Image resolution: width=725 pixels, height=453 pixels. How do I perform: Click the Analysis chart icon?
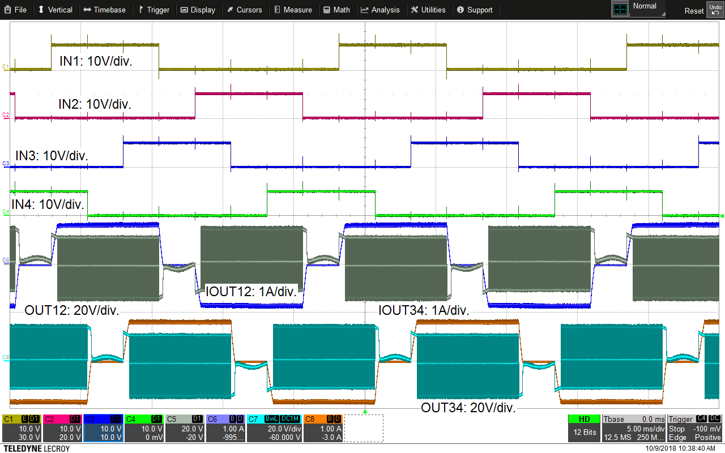point(365,10)
